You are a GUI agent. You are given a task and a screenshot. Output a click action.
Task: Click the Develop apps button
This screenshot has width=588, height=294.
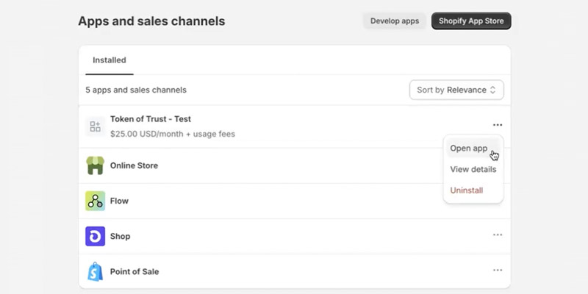point(395,21)
